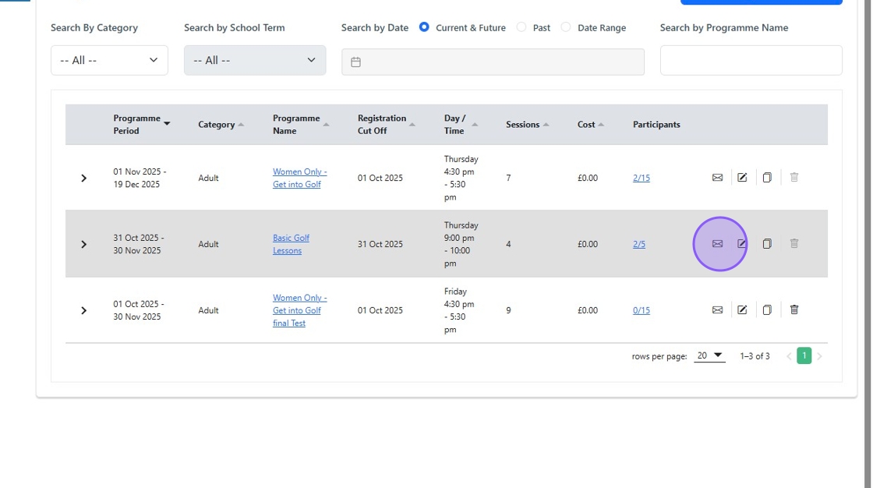The height and width of the screenshot is (488, 873).
Task: Choose the Date Range radio option
Action: pyautogui.click(x=566, y=27)
